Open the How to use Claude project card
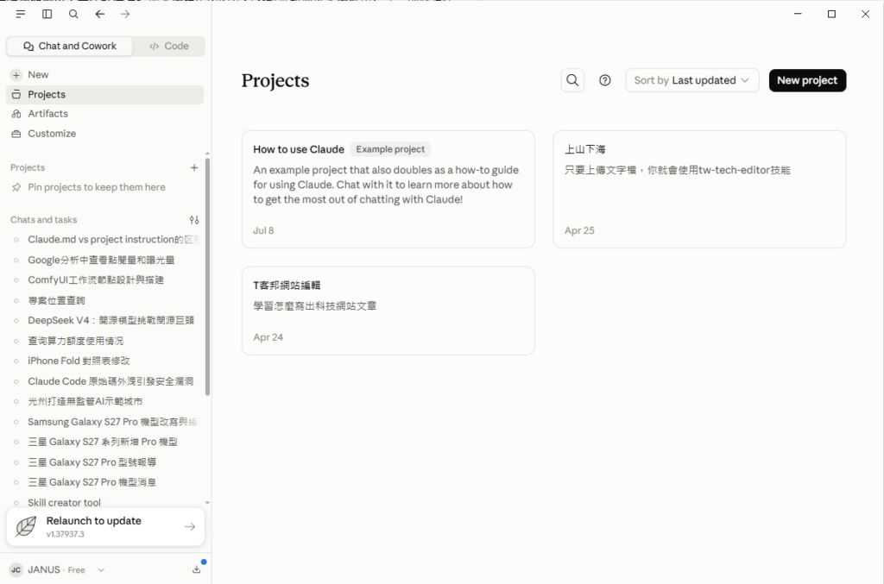The width and height of the screenshot is (884, 584). [x=388, y=189]
